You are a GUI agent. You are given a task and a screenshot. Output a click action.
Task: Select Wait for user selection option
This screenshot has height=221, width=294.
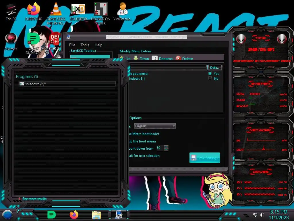144,156
